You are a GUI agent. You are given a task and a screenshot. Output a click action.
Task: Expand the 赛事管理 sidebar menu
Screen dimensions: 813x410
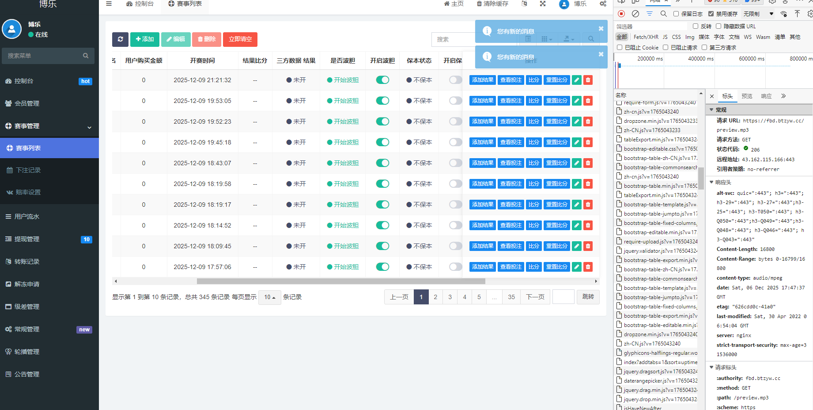point(49,126)
